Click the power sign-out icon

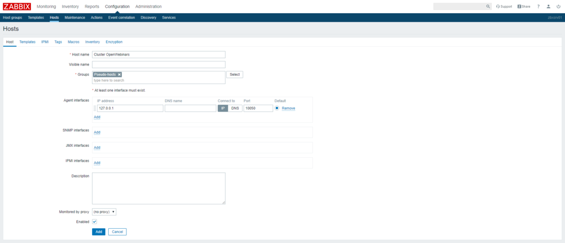point(558,7)
